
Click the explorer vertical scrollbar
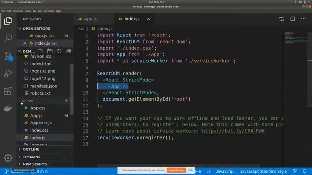pos(72,89)
